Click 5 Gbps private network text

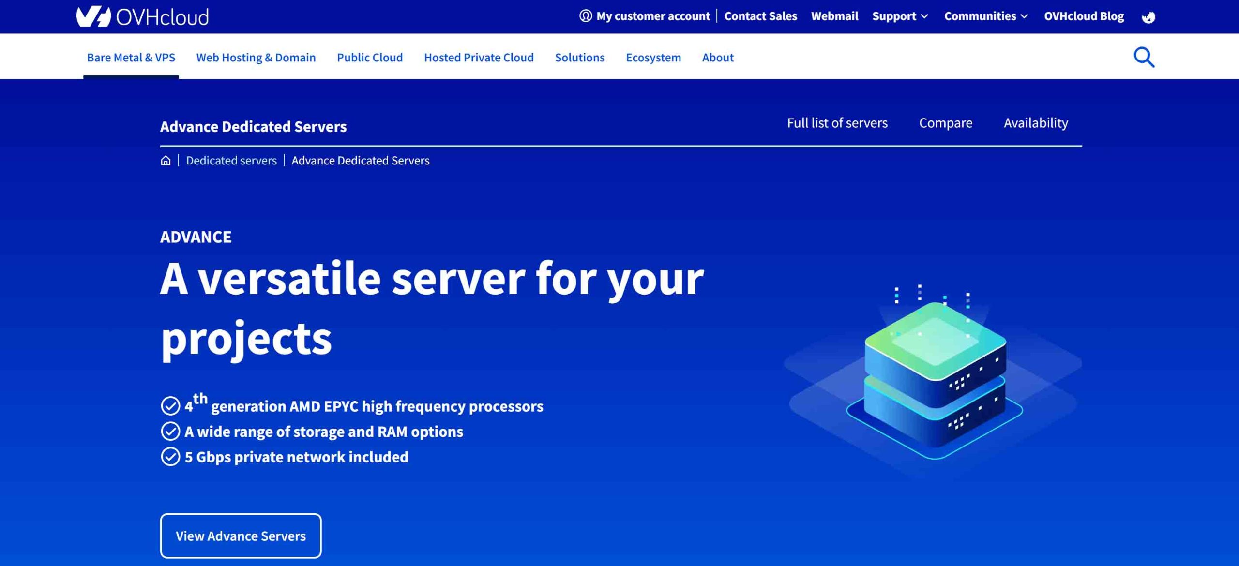click(x=296, y=457)
